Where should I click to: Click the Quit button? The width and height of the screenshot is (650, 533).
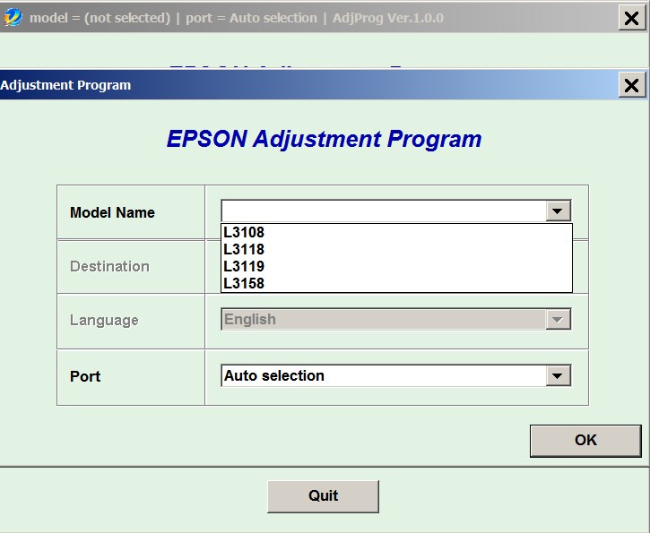tap(323, 496)
